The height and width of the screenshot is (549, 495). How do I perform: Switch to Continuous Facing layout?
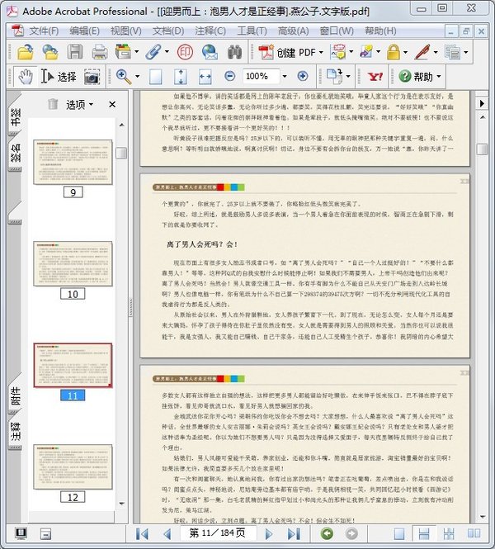tap(449, 533)
